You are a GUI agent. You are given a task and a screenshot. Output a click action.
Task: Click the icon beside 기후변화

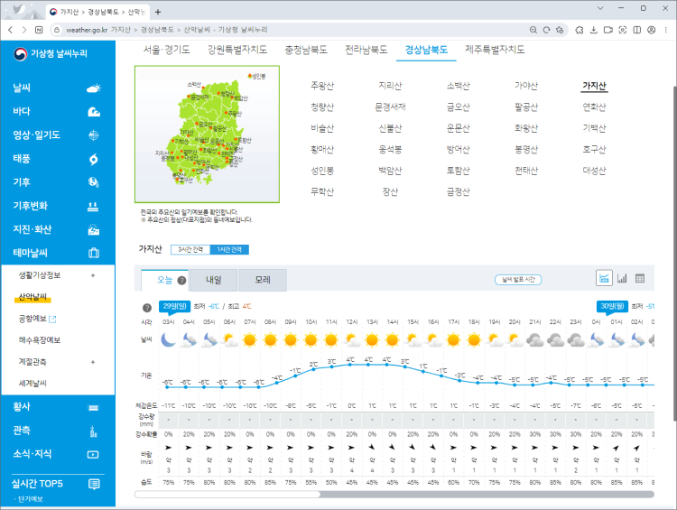click(x=93, y=207)
